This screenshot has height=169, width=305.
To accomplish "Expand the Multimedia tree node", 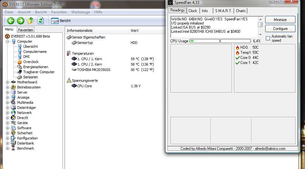I will (7, 102).
